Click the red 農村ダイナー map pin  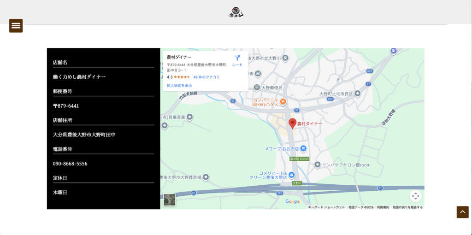tap(292, 123)
